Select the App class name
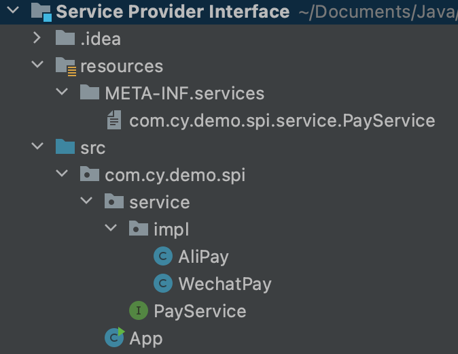458x354 pixels. pyautogui.click(x=145, y=338)
